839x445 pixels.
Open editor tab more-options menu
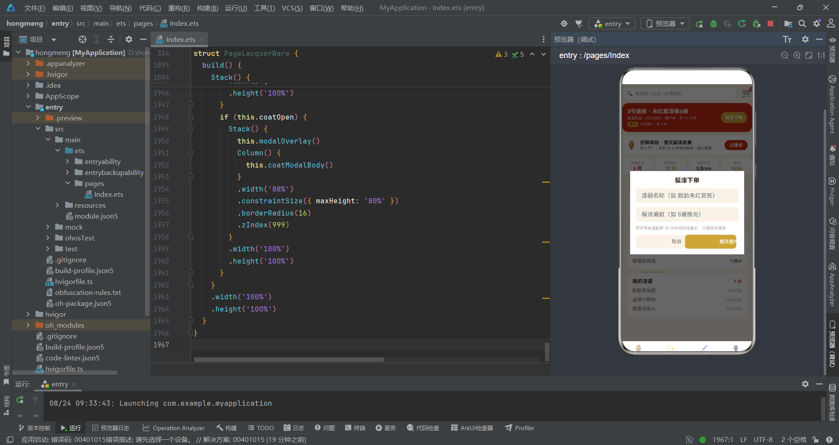click(544, 39)
